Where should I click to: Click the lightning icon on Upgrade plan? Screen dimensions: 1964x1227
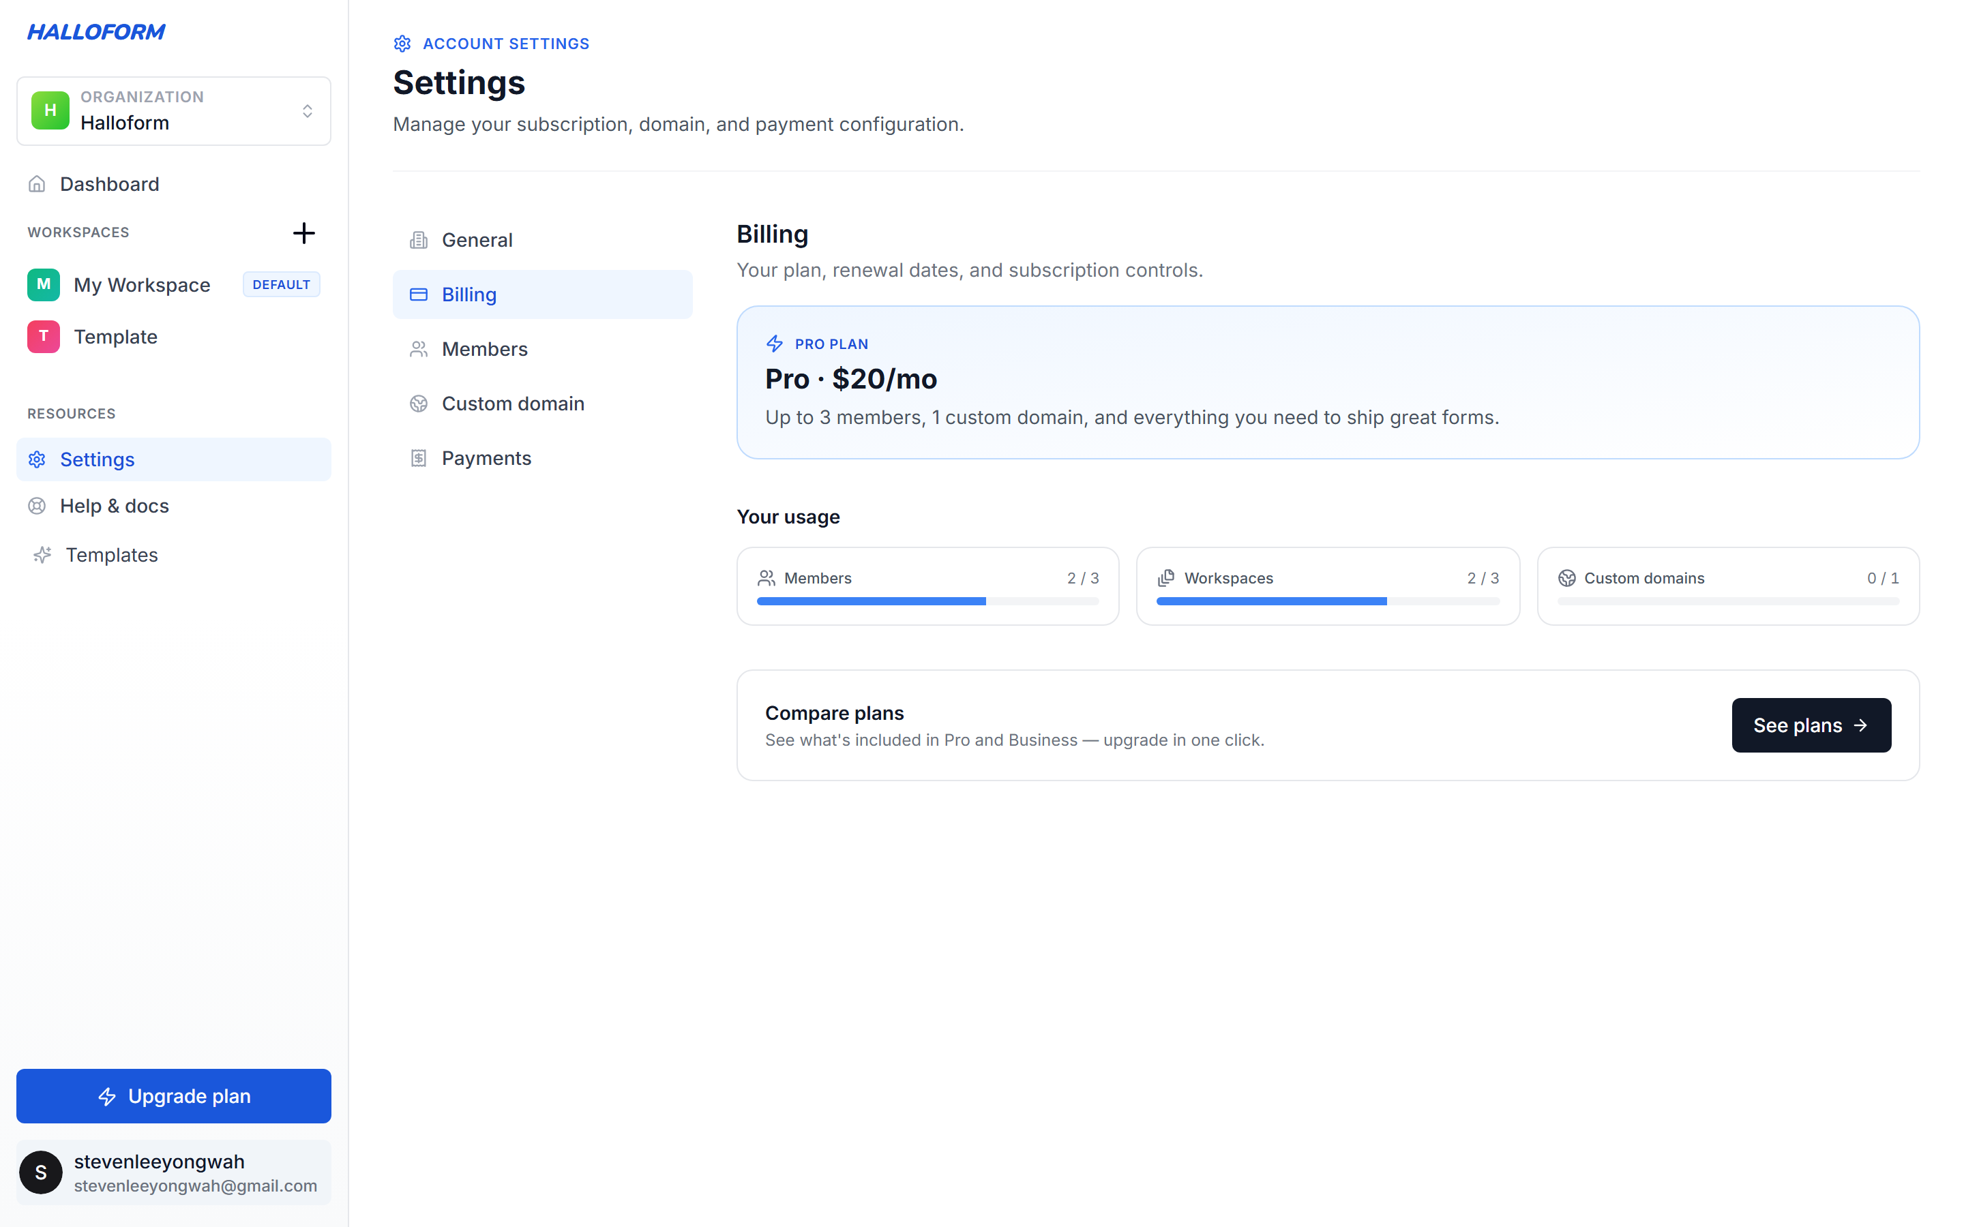[107, 1097]
